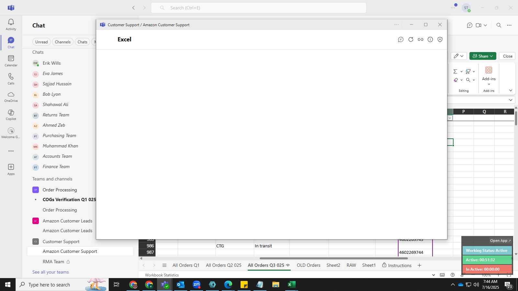Open Copilot in Teams sidebar
518x291 pixels.
(x=11, y=115)
